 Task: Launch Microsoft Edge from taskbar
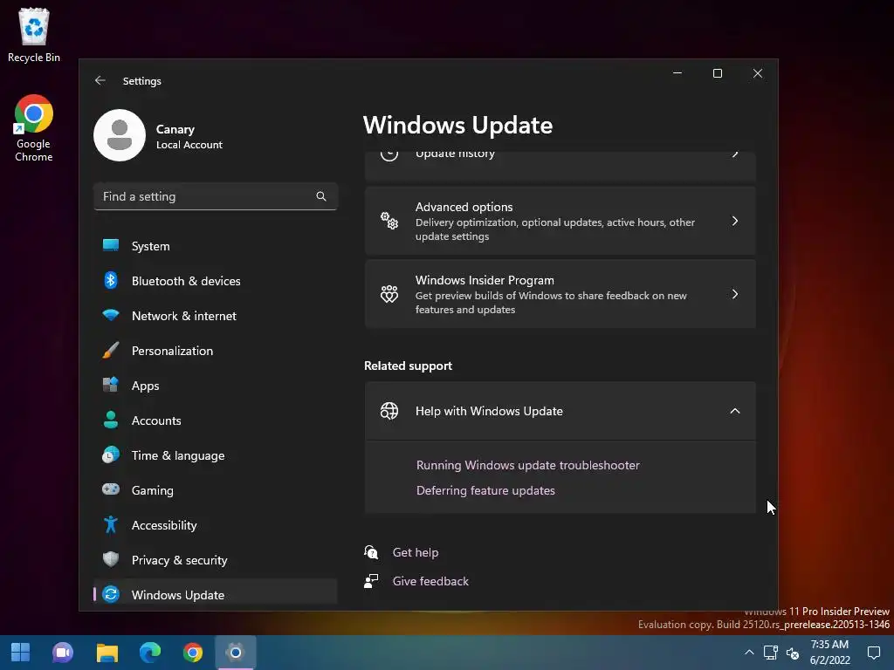click(150, 653)
